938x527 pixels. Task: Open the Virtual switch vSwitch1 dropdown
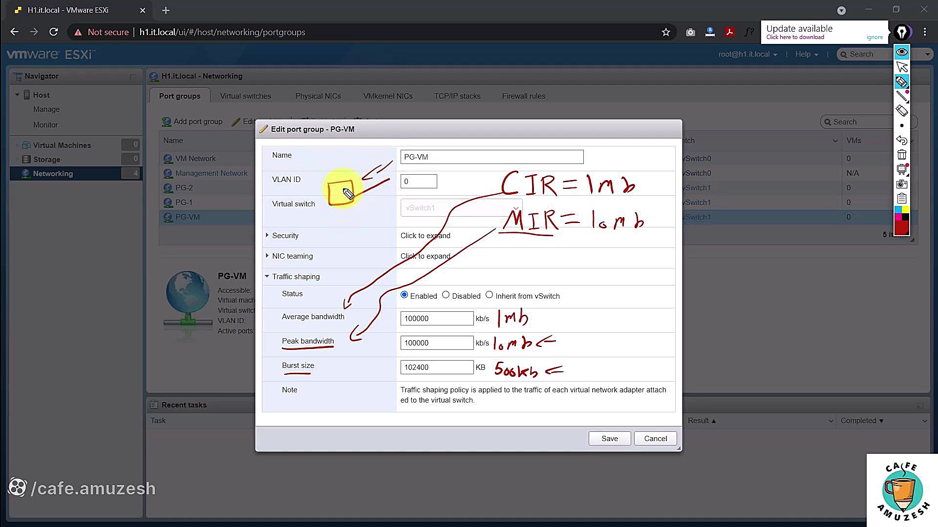click(x=461, y=208)
